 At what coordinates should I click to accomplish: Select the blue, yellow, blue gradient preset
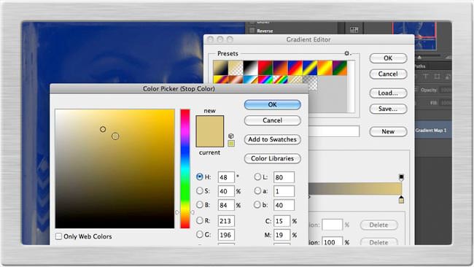pos(309,68)
